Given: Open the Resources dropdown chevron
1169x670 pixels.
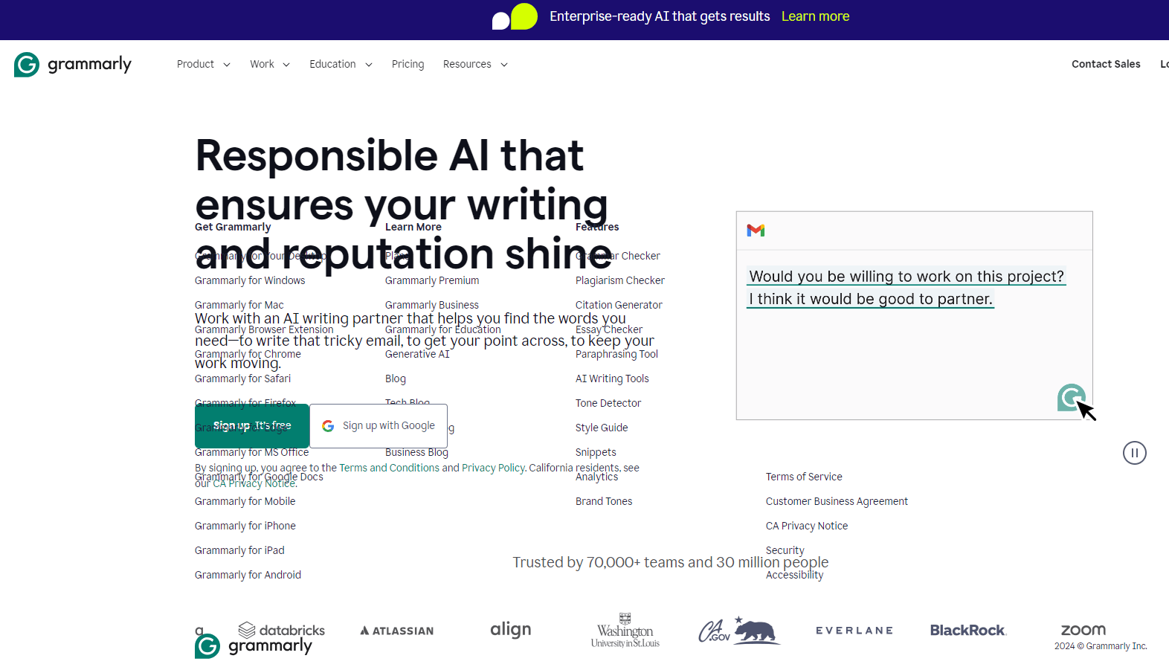Looking at the screenshot, I should click(504, 65).
